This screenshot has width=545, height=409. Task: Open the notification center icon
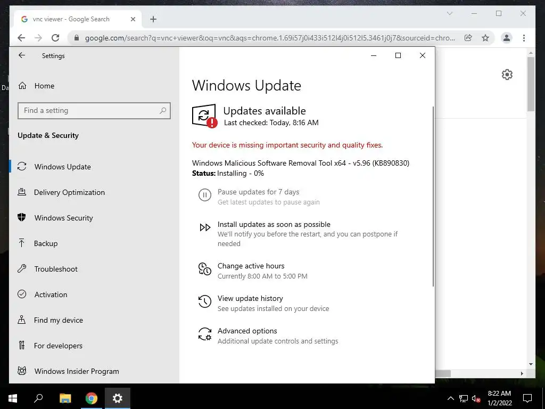coord(527,398)
